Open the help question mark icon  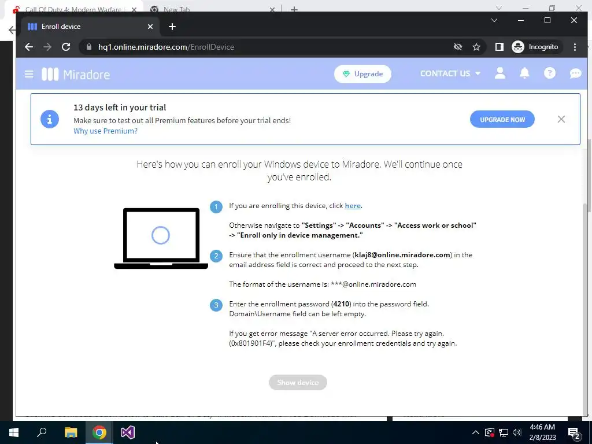coord(550,73)
